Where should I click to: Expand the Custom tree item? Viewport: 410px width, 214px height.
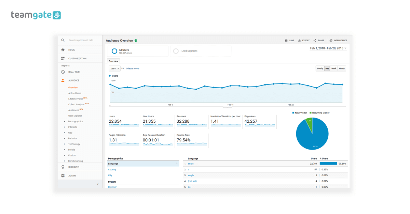(64, 155)
